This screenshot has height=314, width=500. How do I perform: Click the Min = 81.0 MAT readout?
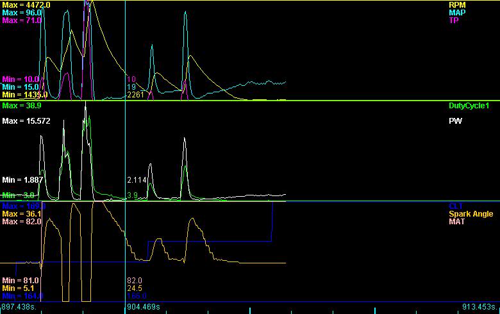coord(21,281)
